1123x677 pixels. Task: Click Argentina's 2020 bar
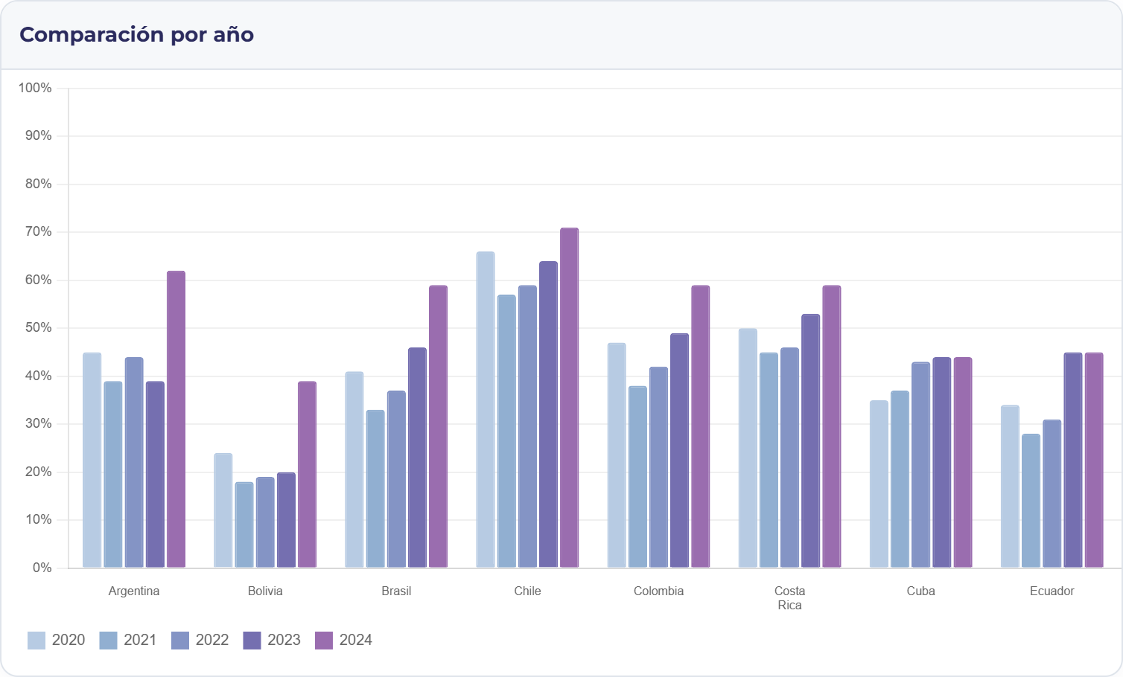(92, 461)
